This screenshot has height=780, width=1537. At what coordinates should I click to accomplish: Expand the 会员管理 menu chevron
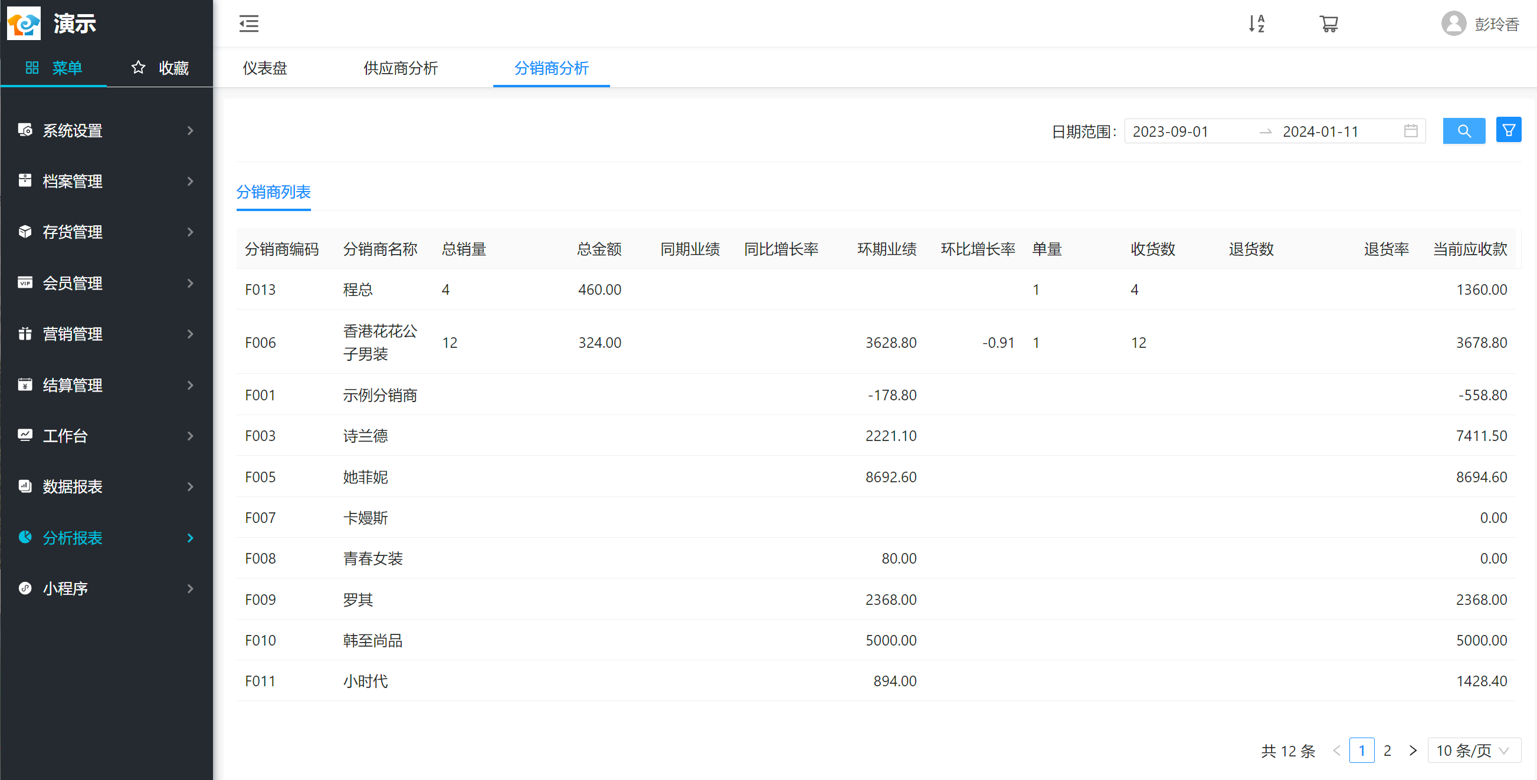tap(191, 282)
